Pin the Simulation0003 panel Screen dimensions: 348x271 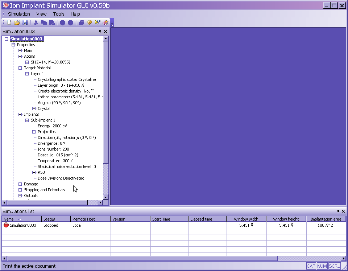click(100, 32)
